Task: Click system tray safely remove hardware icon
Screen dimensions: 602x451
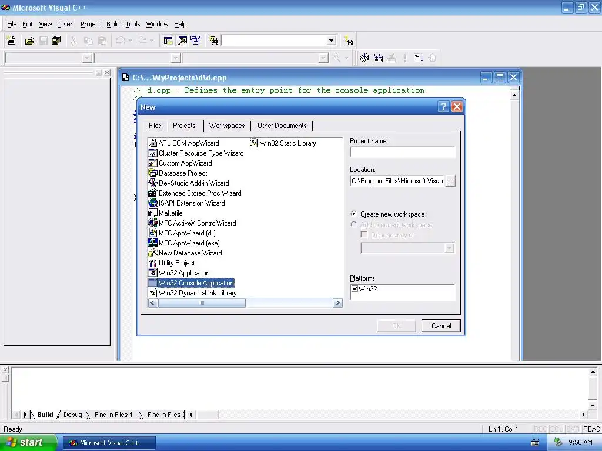Action: pyautogui.click(x=558, y=442)
